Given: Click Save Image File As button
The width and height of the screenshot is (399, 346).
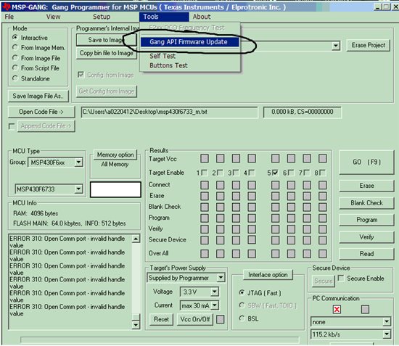Looking at the screenshot, I should tap(38, 96).
